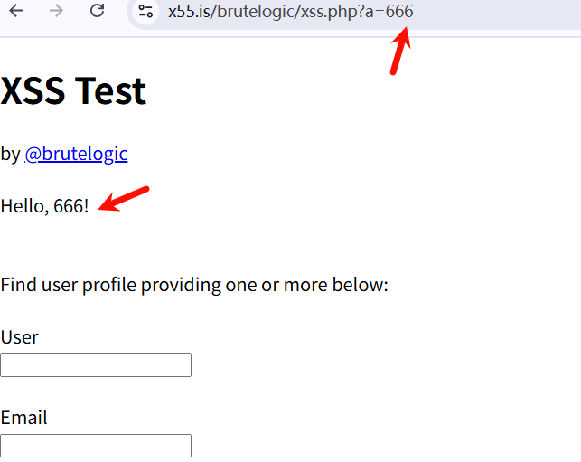Open the site information icon in the address bar
Screen dimensions: 581x462
click(x=145, y=11)
